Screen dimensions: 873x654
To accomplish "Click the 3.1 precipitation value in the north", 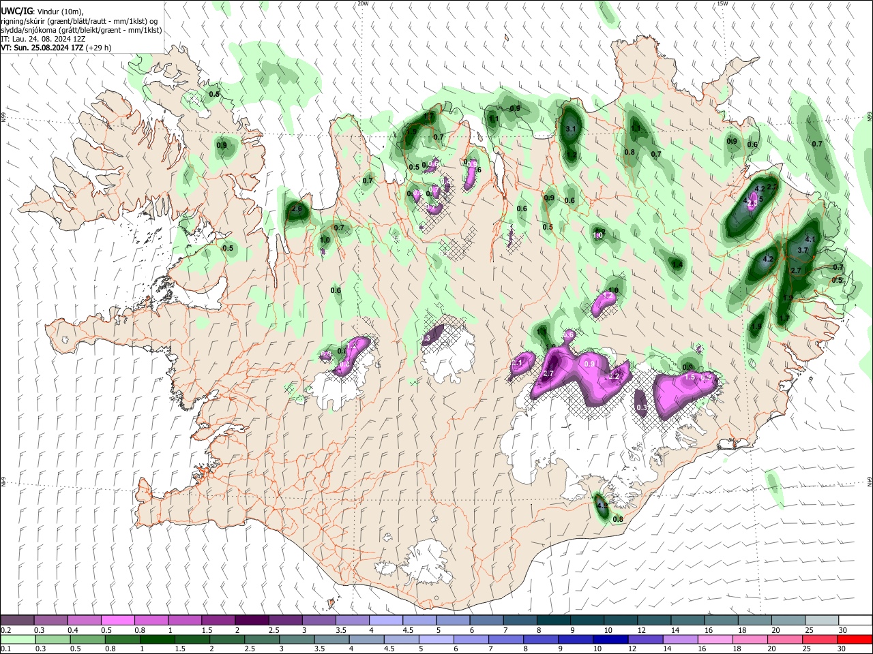I will pyautogui.click(x=572, y=129).
